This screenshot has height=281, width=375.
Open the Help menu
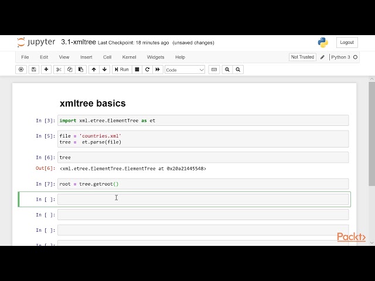180,57
